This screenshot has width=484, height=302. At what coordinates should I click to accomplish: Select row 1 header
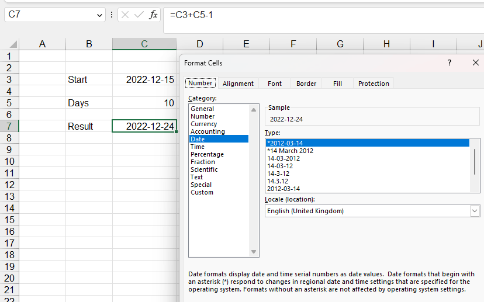point(9,56)
